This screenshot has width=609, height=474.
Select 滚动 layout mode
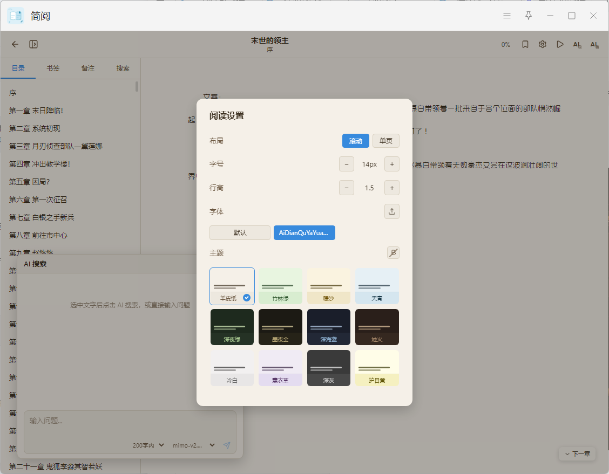[x=355, y=141]
